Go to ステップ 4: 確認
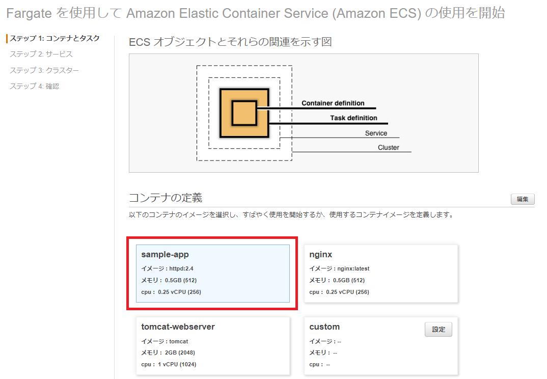Viewport: 547px width, 379px height. (x=35, y=86)
